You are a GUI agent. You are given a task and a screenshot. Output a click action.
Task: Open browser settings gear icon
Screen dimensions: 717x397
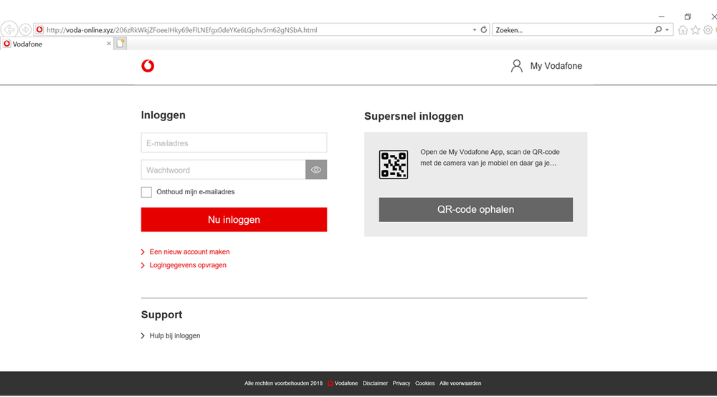[x=708, y=30]
